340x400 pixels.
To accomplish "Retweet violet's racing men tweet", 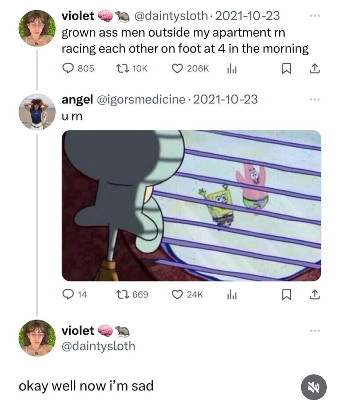I will [121, 68].
